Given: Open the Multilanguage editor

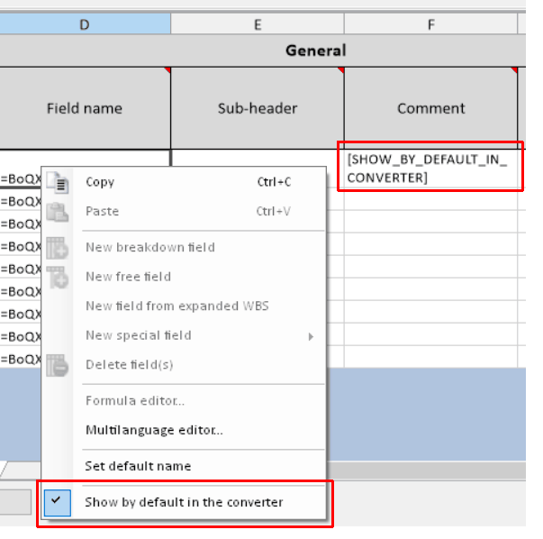Looking at the screenshot, I should 153,430.
